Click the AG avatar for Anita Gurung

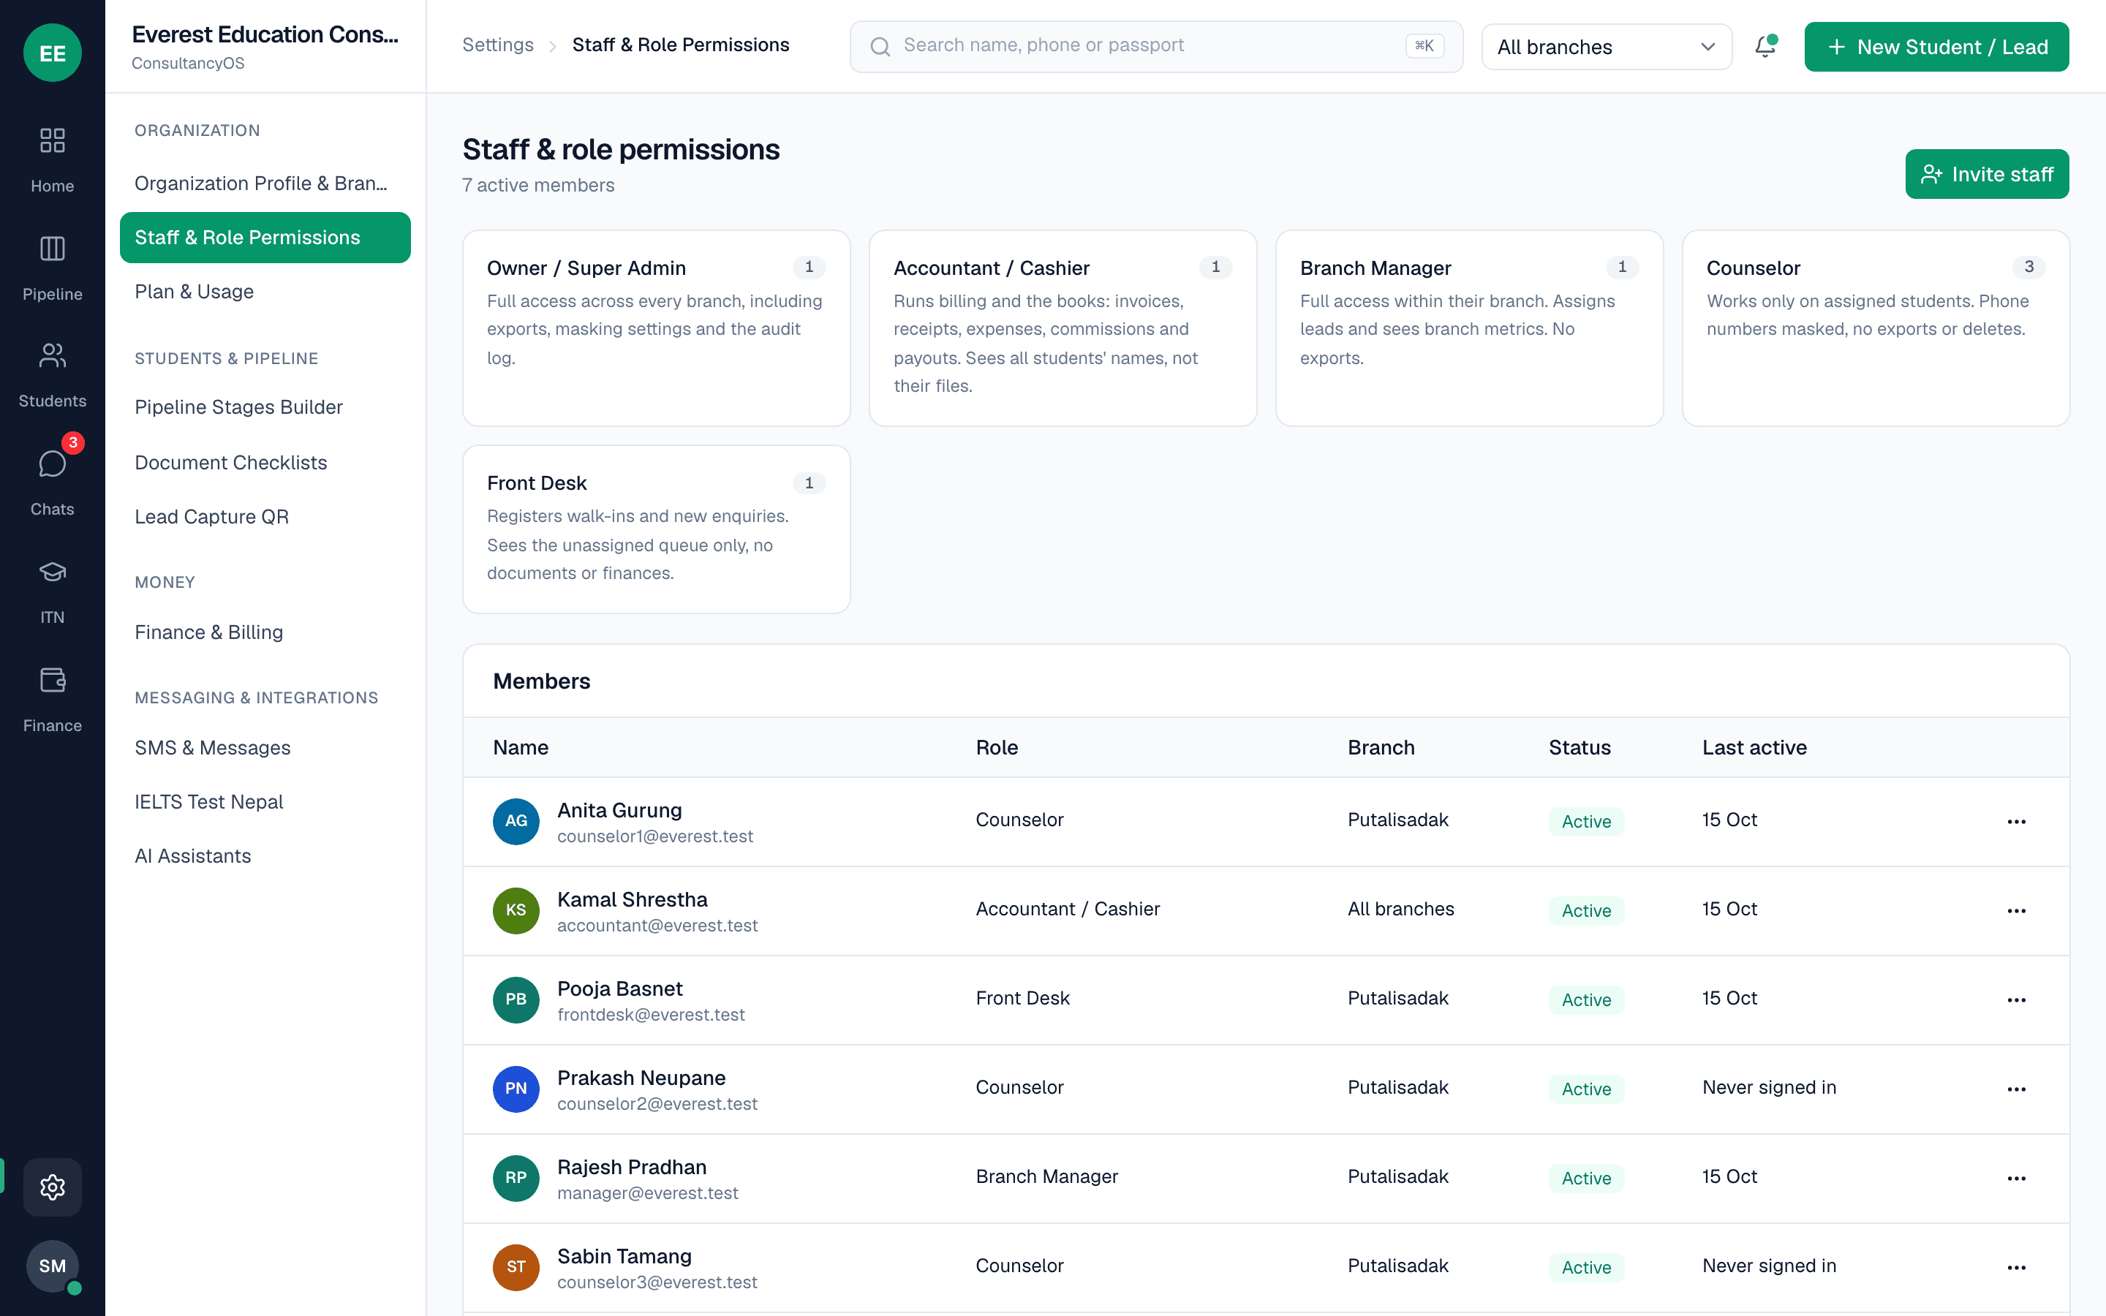[516, 821]
